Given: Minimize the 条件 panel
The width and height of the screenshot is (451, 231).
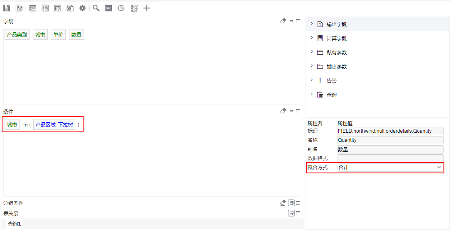Looking at the screenshot, I should point(291,111).
